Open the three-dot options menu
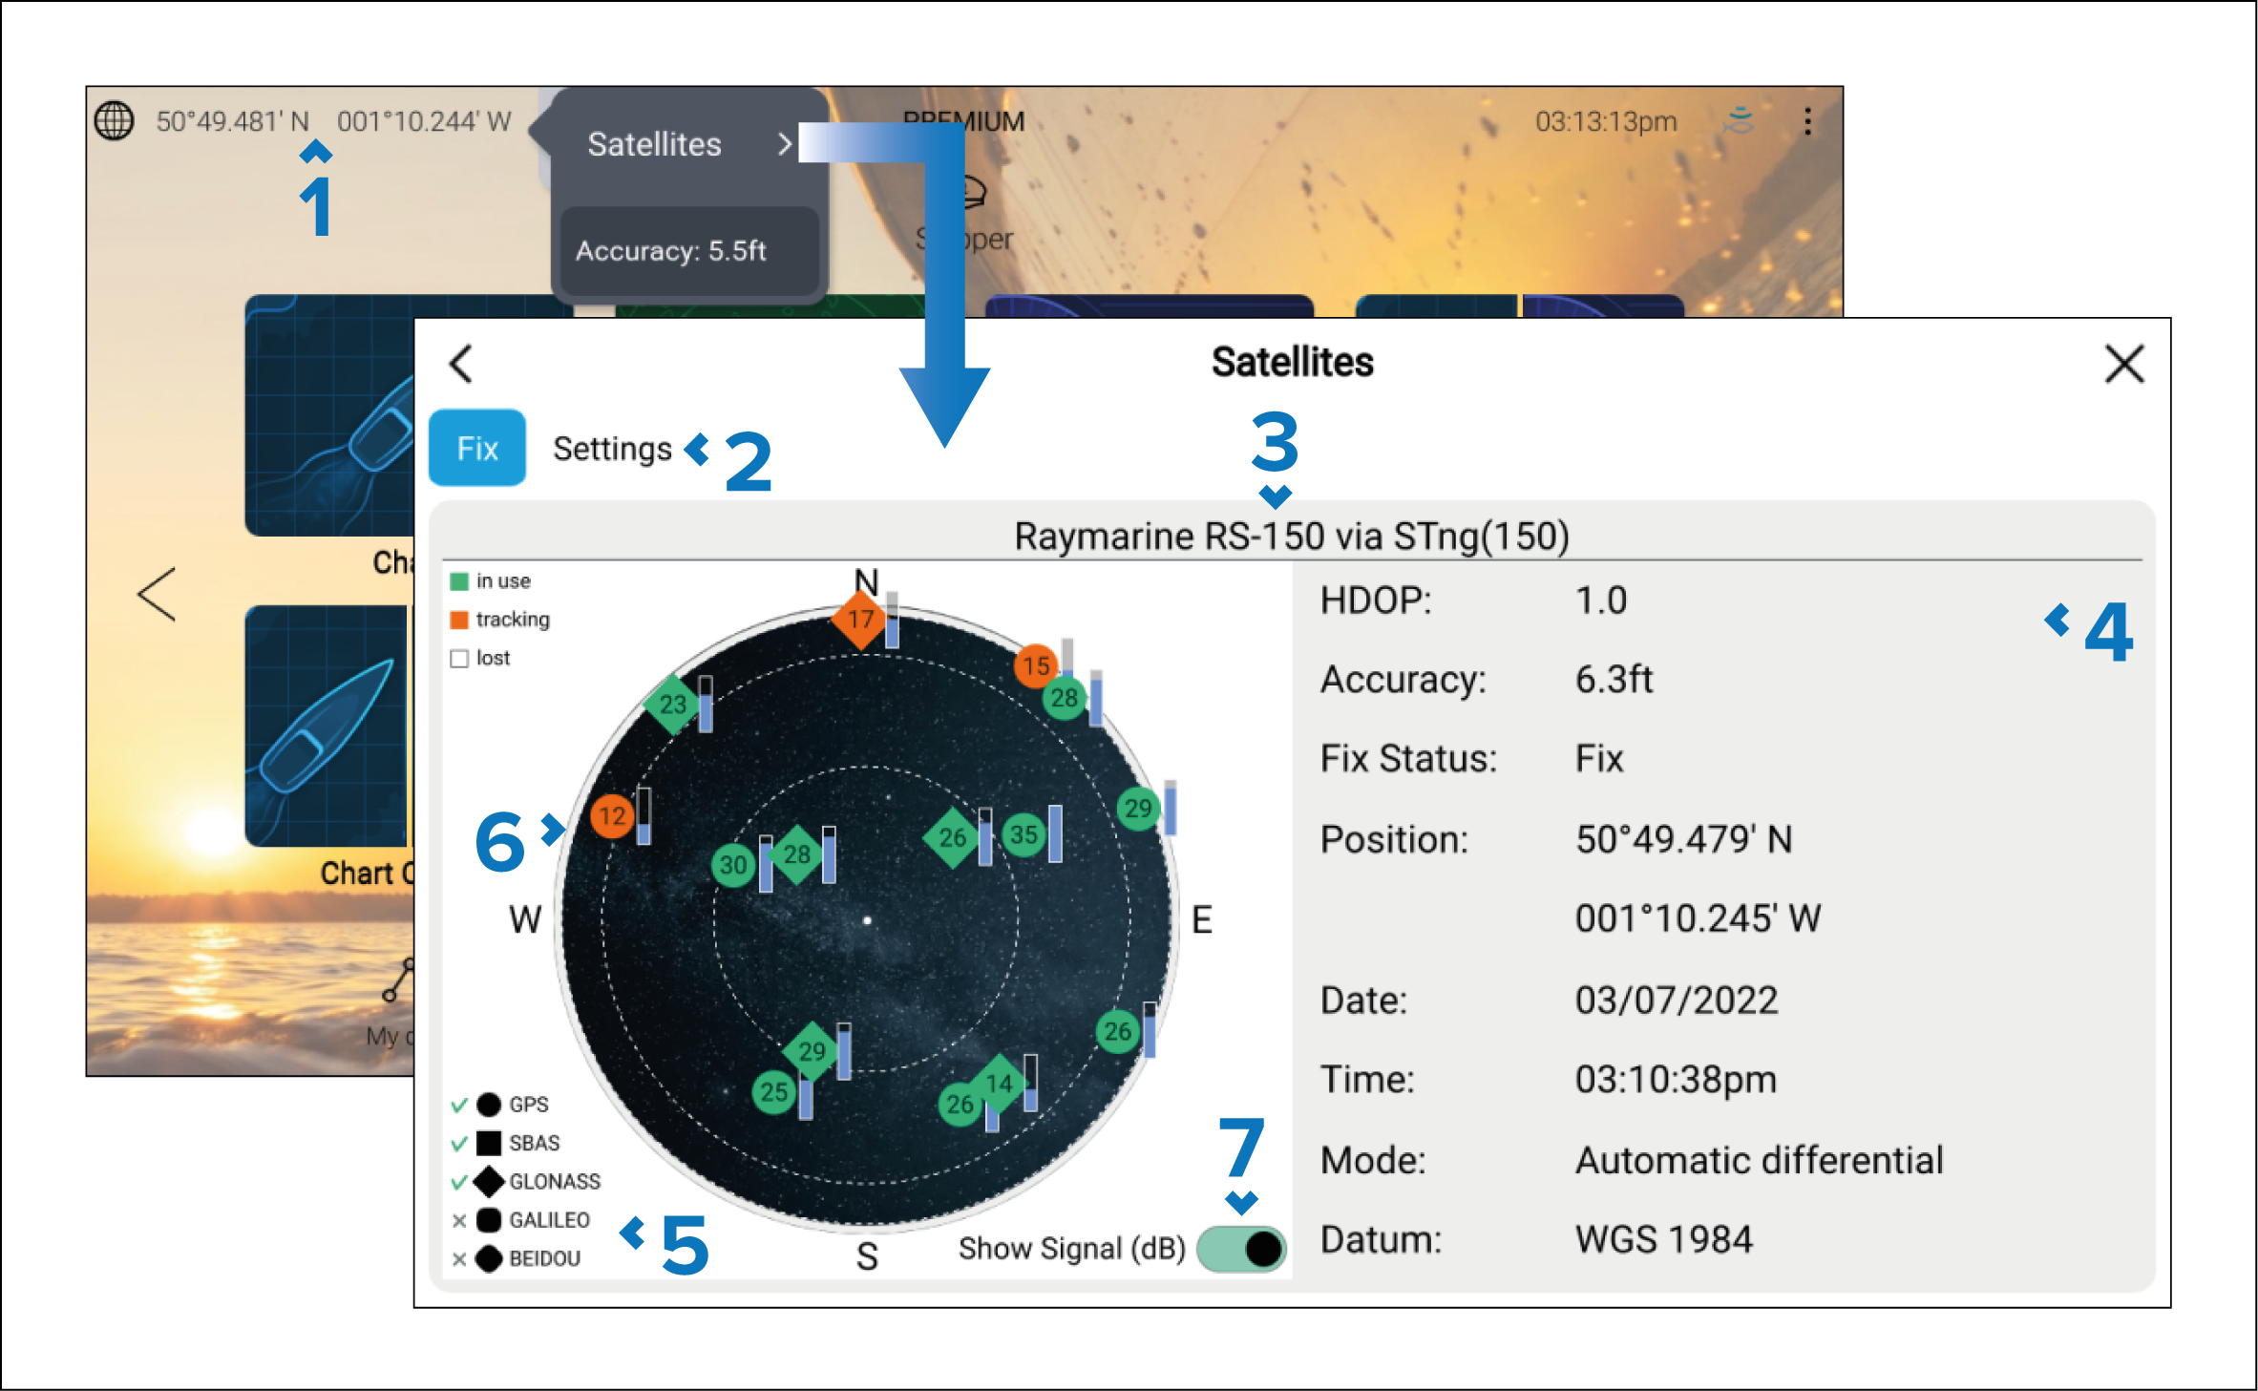Viewport: 2258px width, 1391px height. tap(1807, 121)
